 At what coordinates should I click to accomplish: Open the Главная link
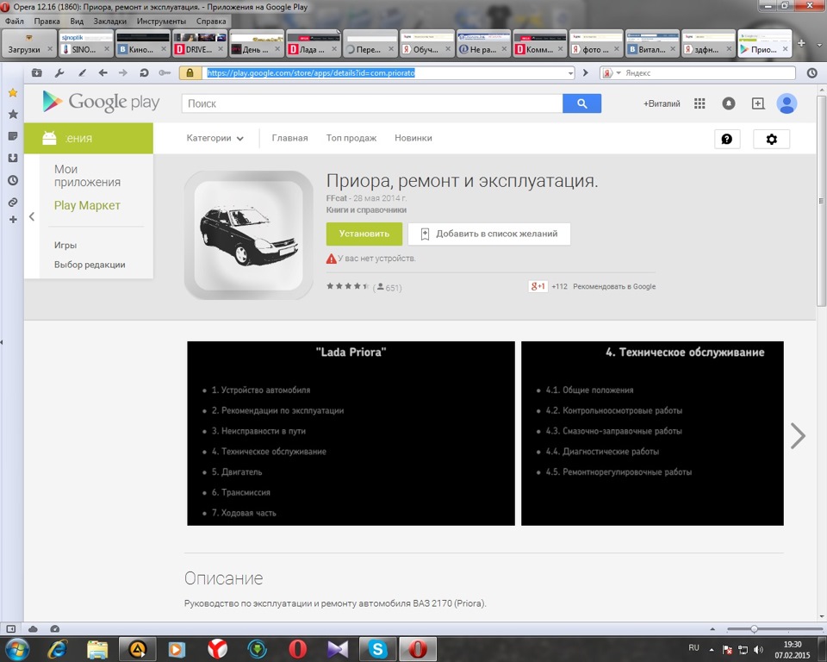click(289, 138)
